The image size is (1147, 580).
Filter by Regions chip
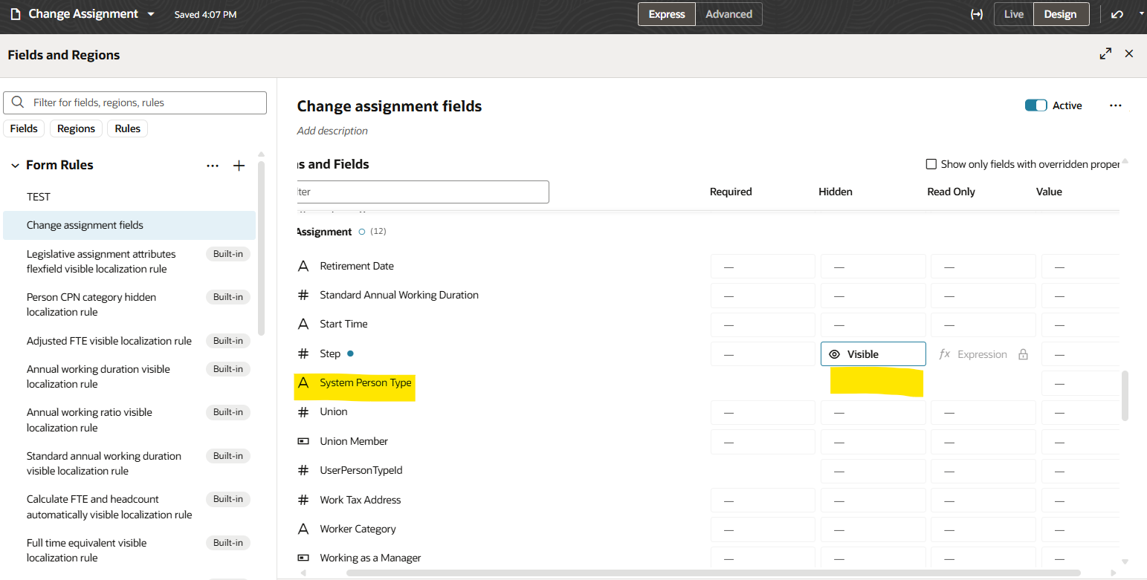[76, 128]
